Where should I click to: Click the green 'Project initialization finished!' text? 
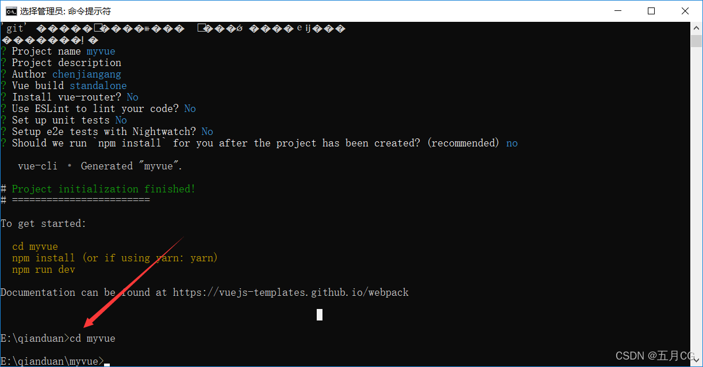coord(103,189)
